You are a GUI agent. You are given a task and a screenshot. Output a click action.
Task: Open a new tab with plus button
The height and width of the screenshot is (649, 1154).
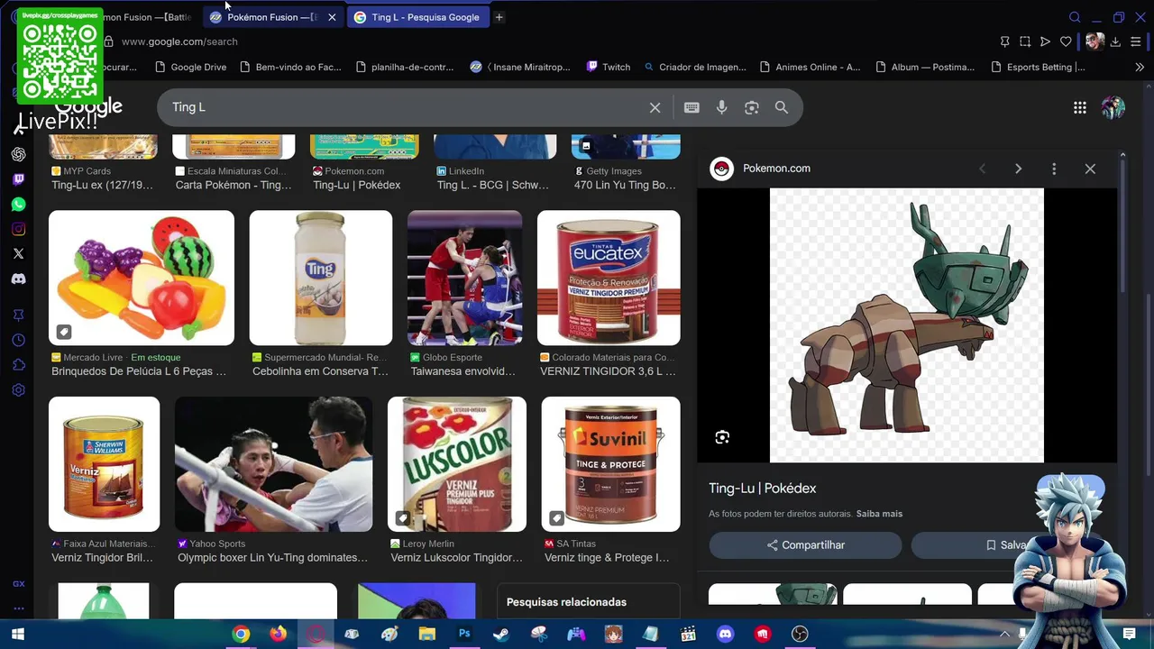(499, 17)
